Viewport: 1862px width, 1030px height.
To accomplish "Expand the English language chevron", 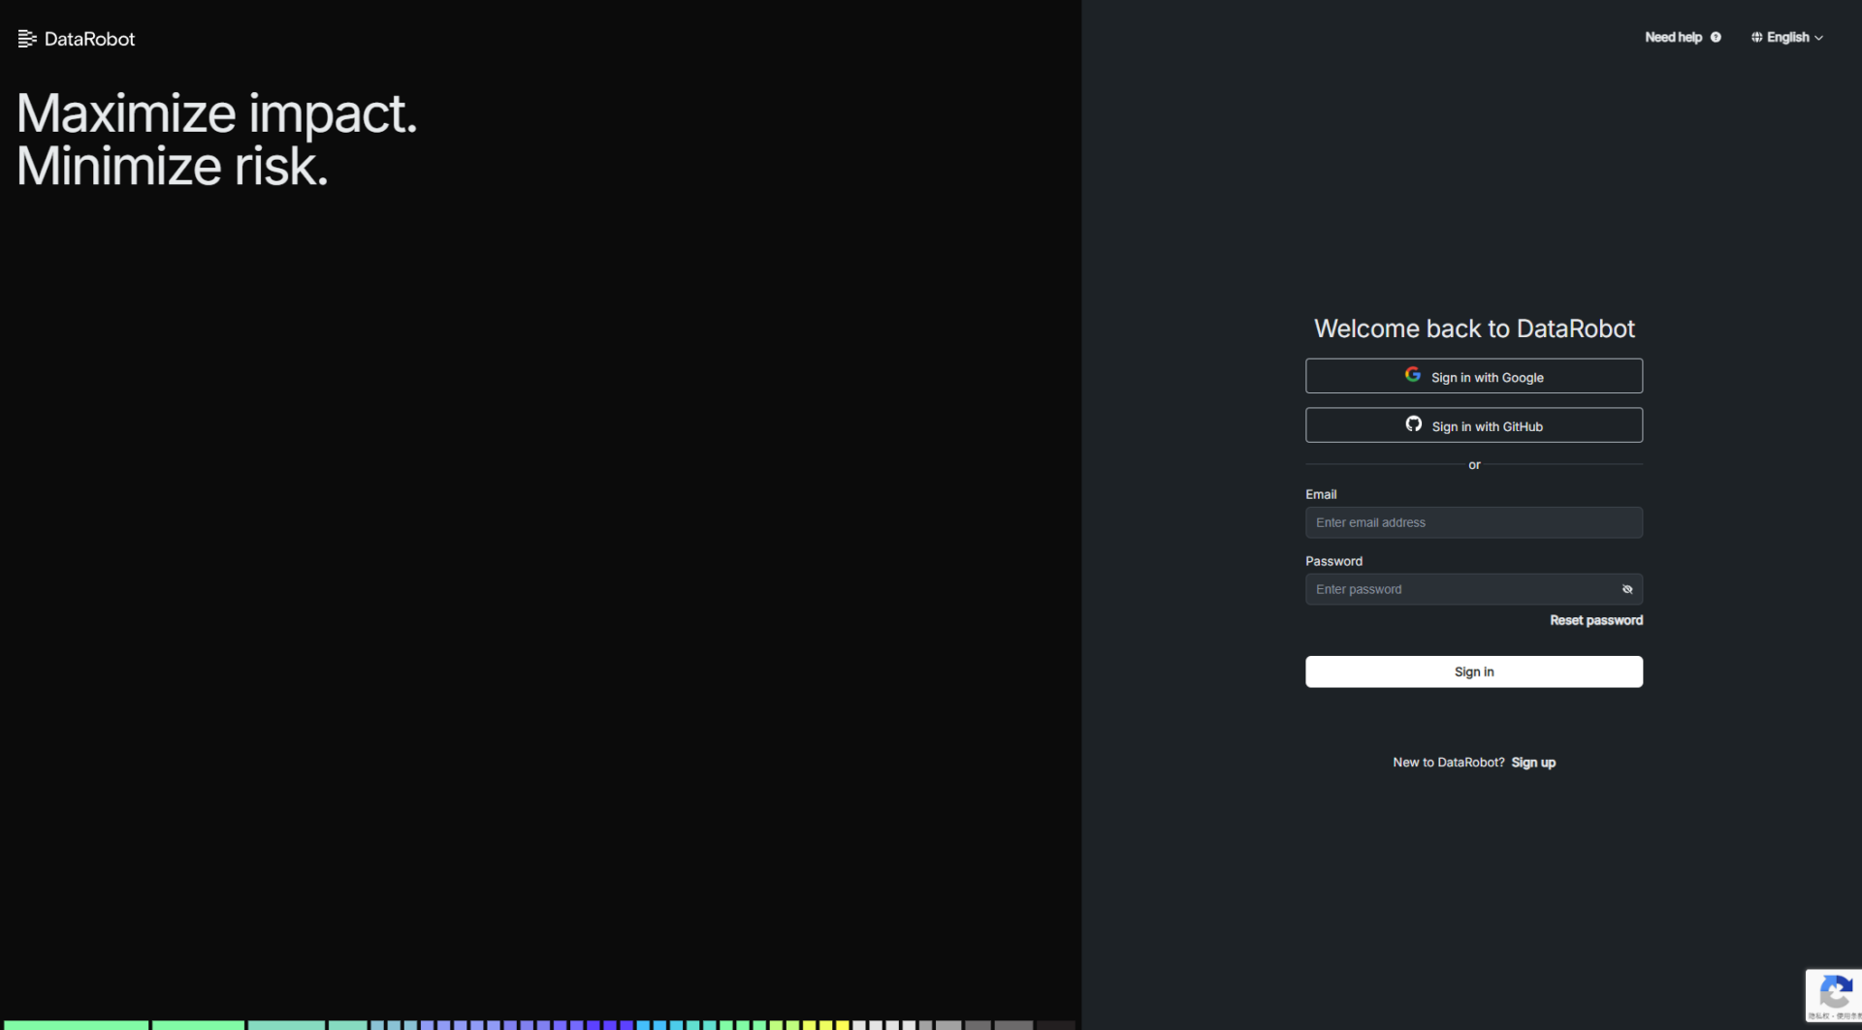I will point(1819,38).
